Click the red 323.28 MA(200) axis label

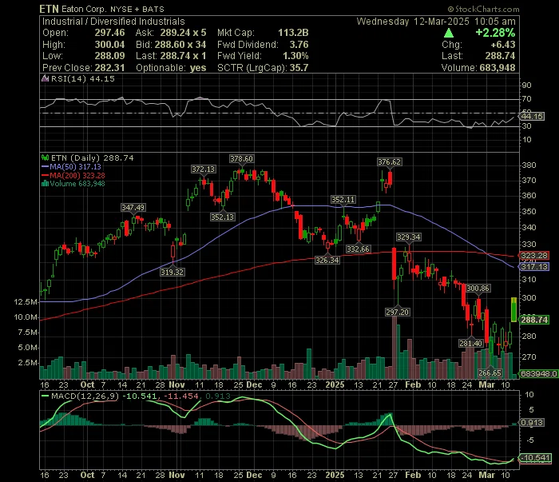[x=534, y=256]
